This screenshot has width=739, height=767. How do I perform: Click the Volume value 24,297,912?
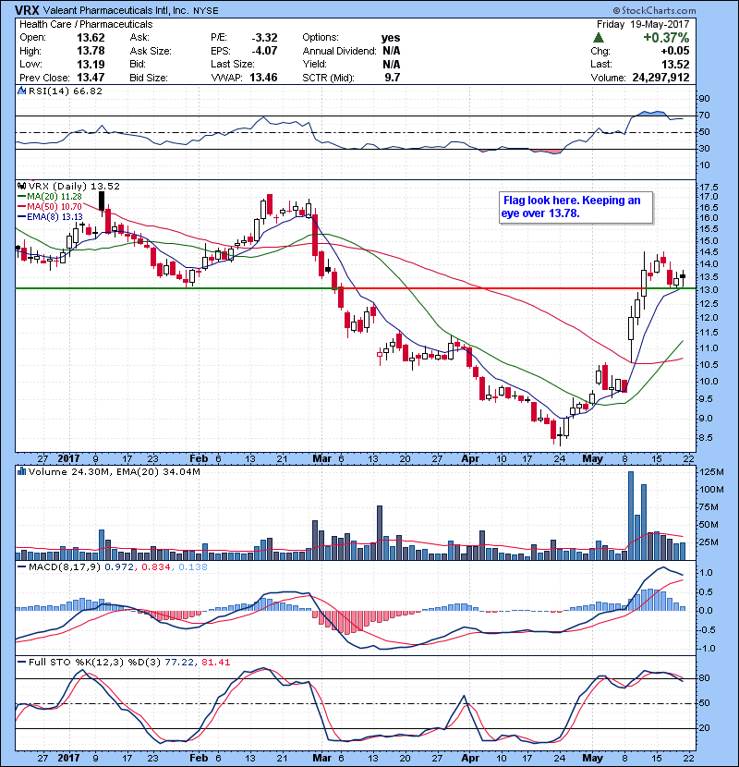[x=660, y=78]
